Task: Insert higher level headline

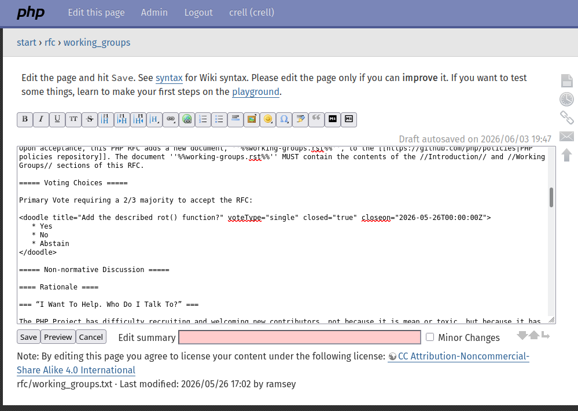Action: coord(138,119)
